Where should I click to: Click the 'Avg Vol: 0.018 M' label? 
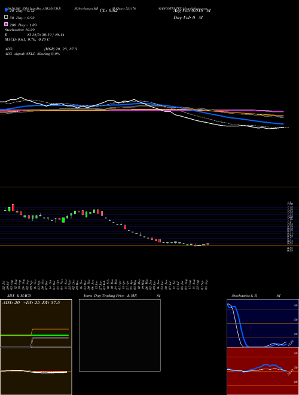192,11
